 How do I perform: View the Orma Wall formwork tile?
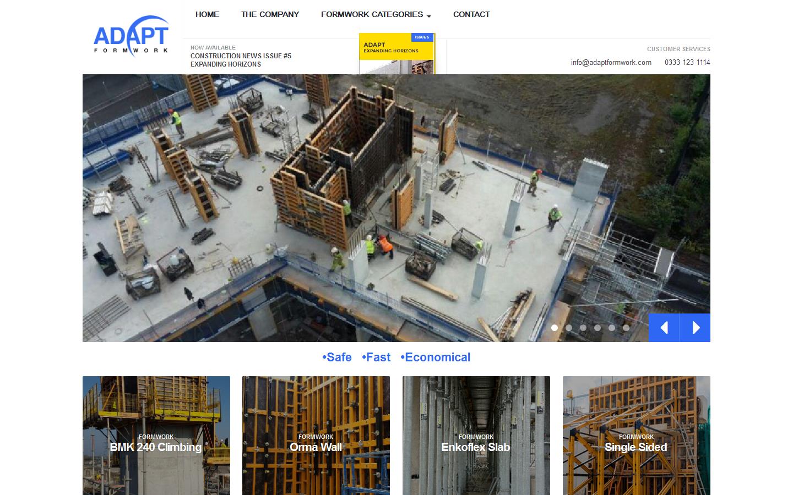pyautogui.click(x=316, y=435)
